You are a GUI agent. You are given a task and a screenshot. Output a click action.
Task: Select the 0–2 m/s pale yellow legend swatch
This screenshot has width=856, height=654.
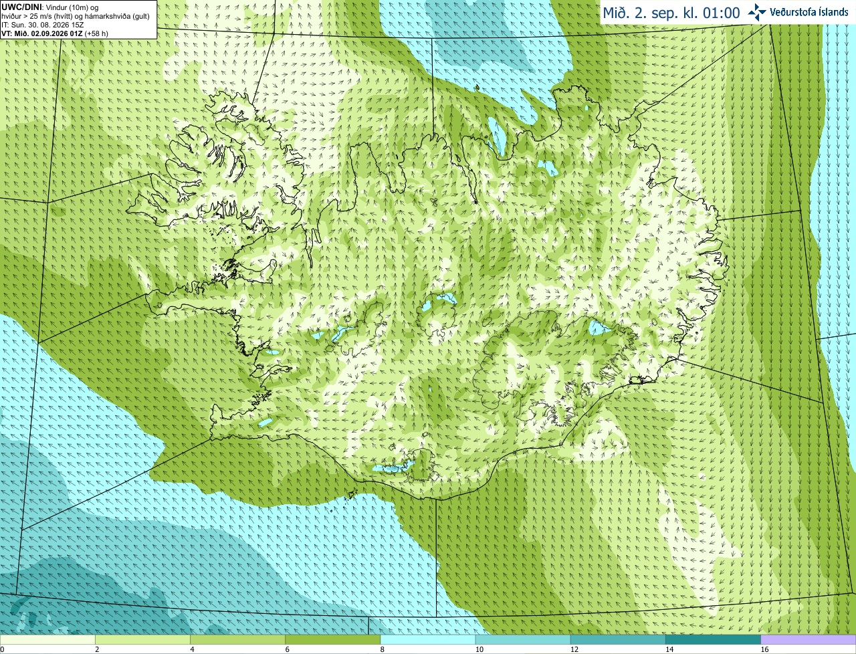tap(47, 640)
